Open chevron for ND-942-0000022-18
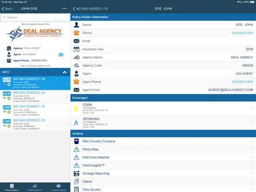Viewport: 256px width, 192px height. pos(67,125)
